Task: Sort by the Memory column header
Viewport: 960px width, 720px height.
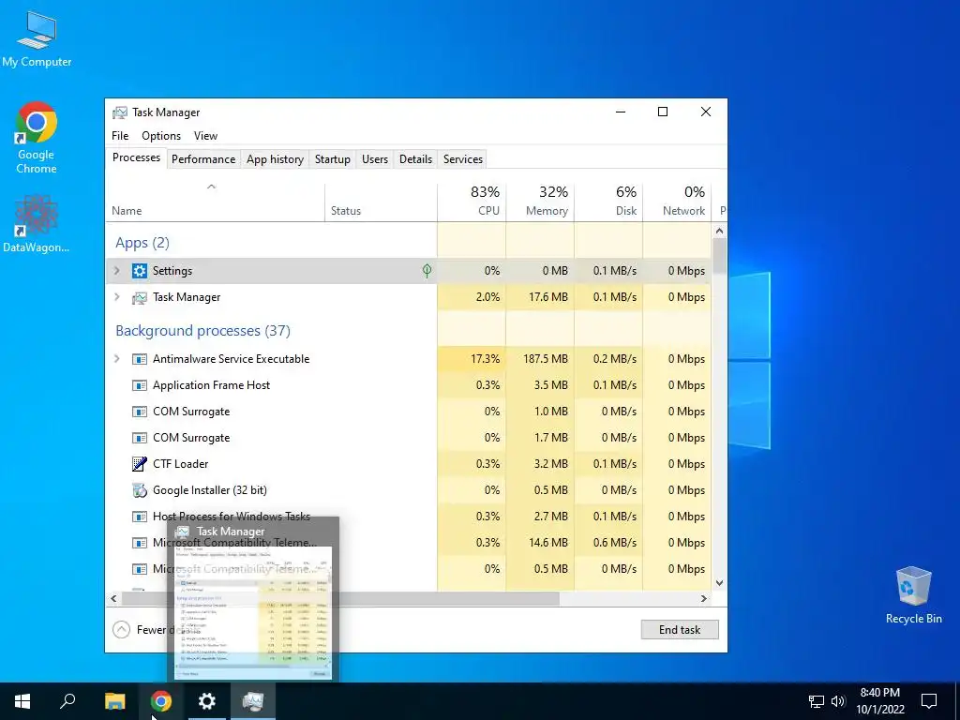Action: pos(540,202)
